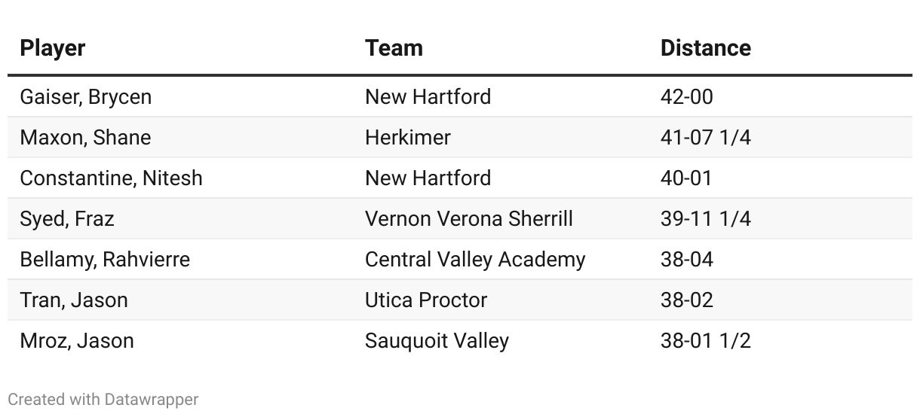Select the 42-00 distance value
Image resolution: width=920 pixels, height=417 pixels.
tap(687, 97)
